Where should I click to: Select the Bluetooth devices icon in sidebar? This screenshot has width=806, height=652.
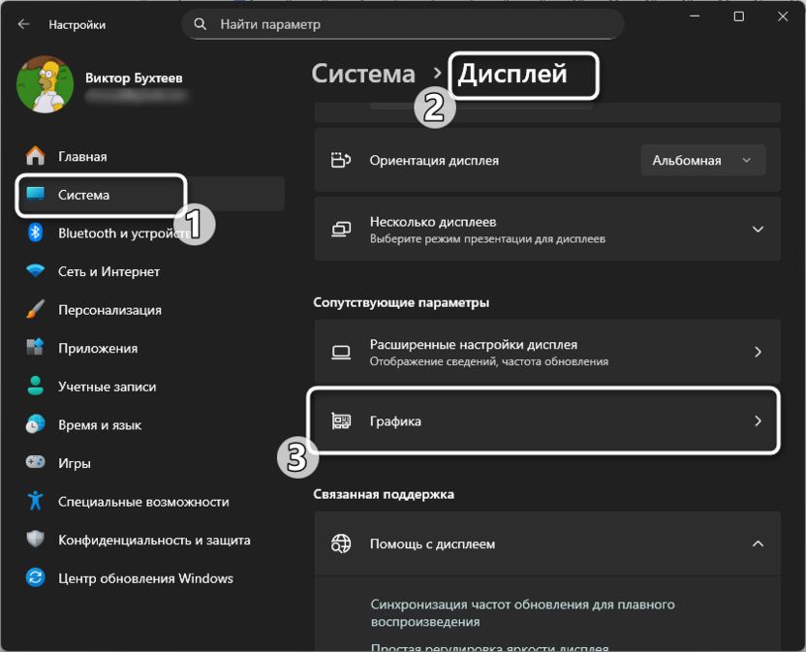(x=36, y=233)
